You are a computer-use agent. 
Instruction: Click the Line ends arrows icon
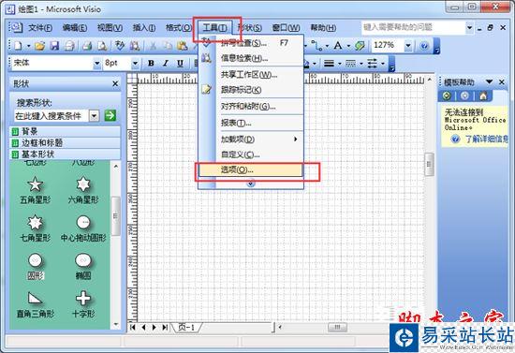[x=373, y=63]
